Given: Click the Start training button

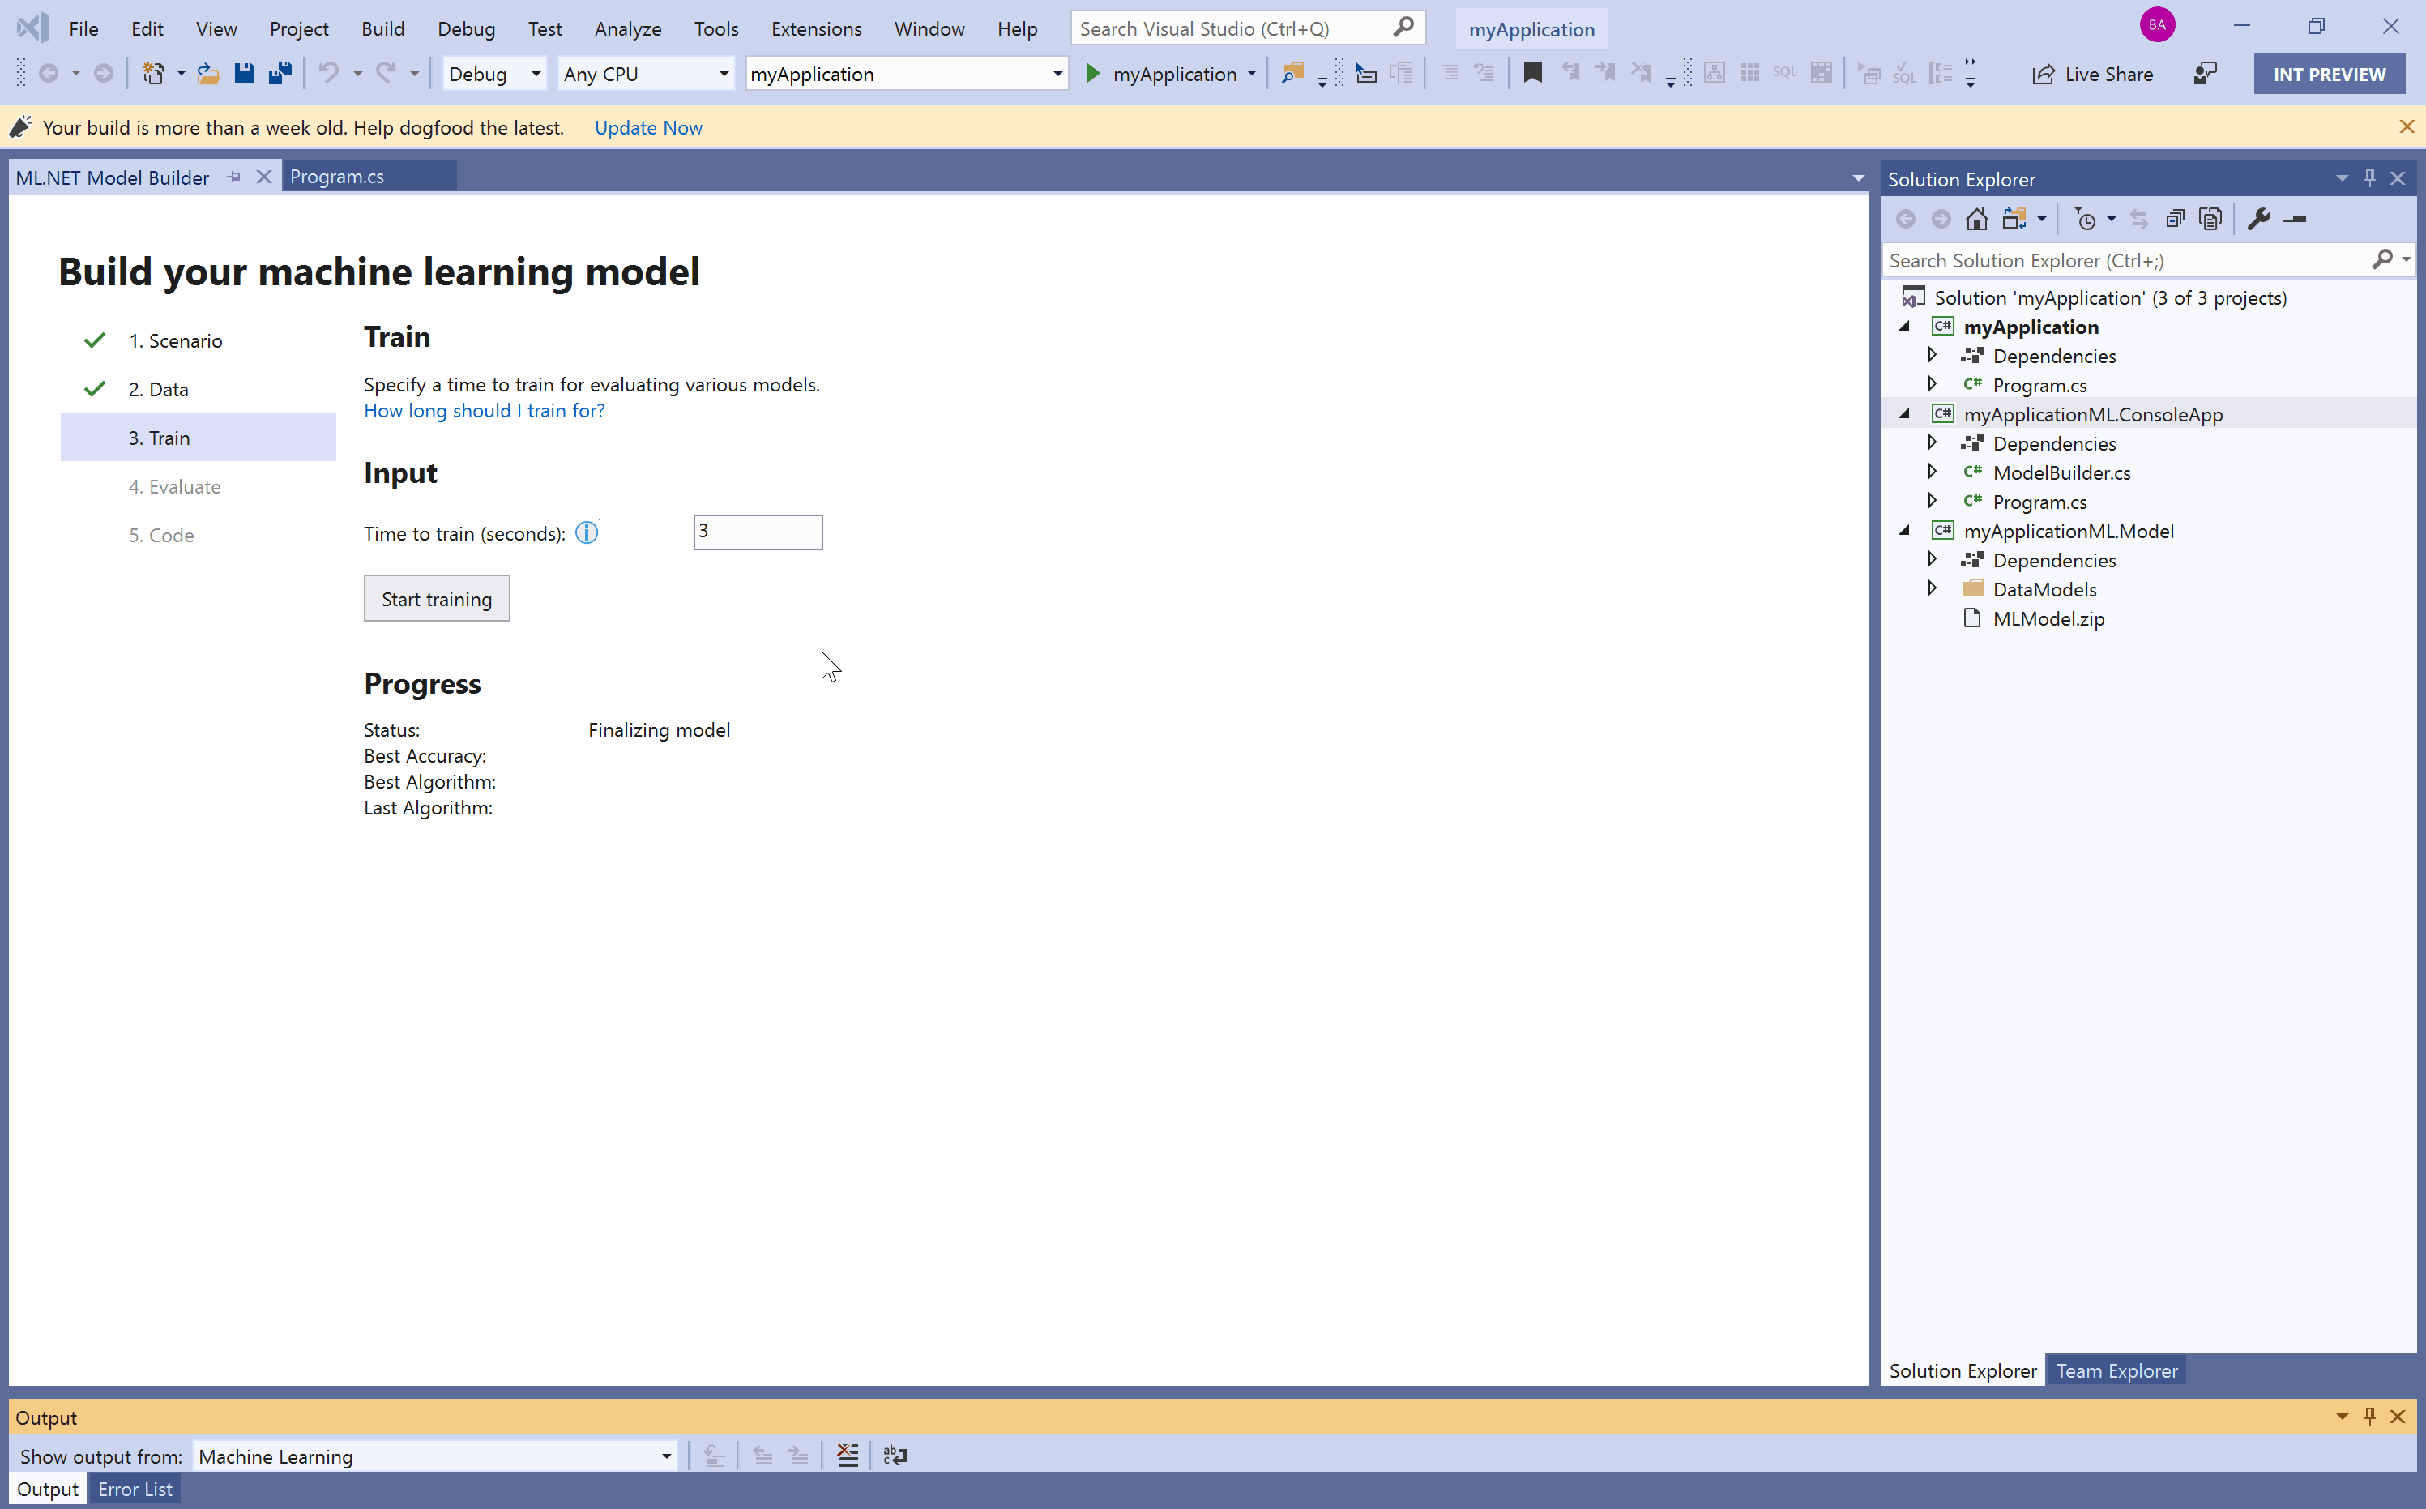Looking at the screenshot, I should tap(436, 598).
